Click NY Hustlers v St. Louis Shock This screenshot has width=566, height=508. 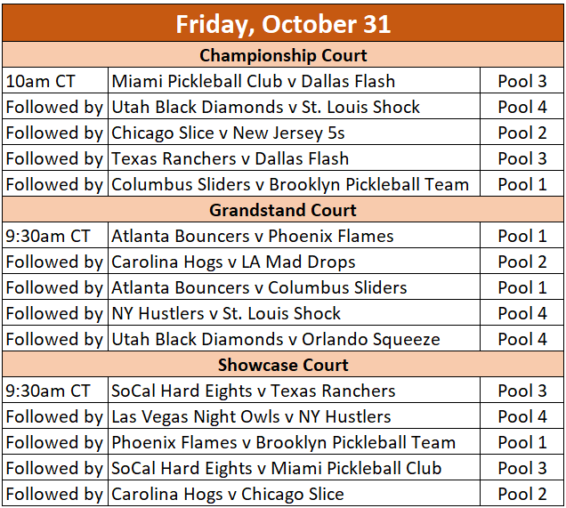[226, 313]
